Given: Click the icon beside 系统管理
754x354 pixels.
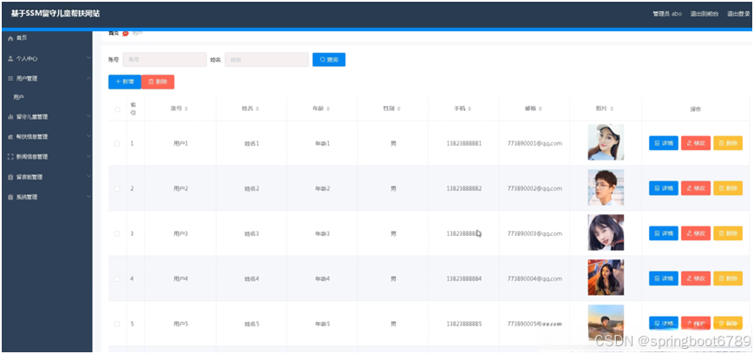Looking at the screenshot, I should [10, 197].
